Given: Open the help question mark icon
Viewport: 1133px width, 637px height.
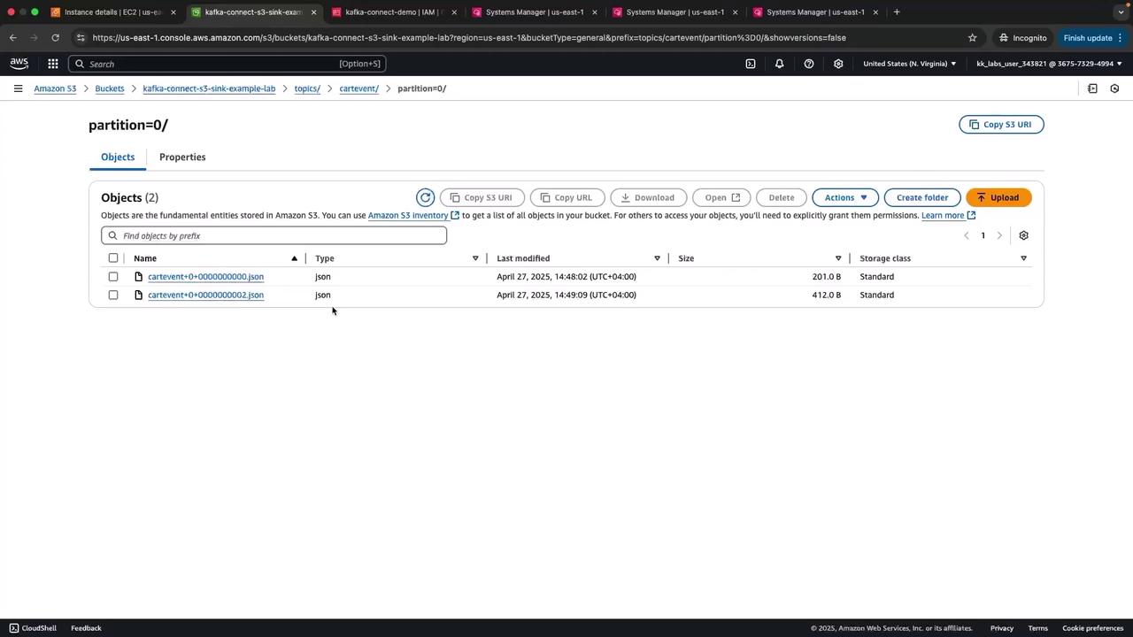Looking at the screenshot, I should click(808, 64).
